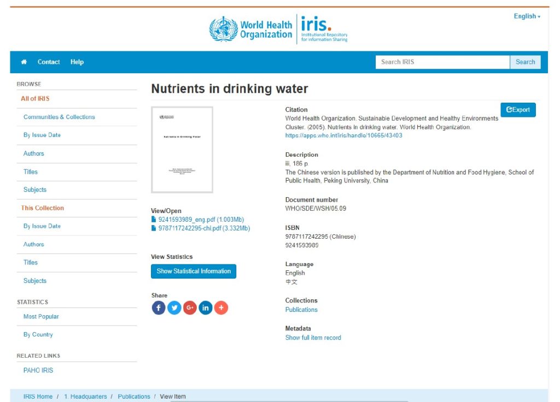The height and width of the screenshot is (402, 560).
Task: Open the Contact menu item
Action: click(49, 62)
